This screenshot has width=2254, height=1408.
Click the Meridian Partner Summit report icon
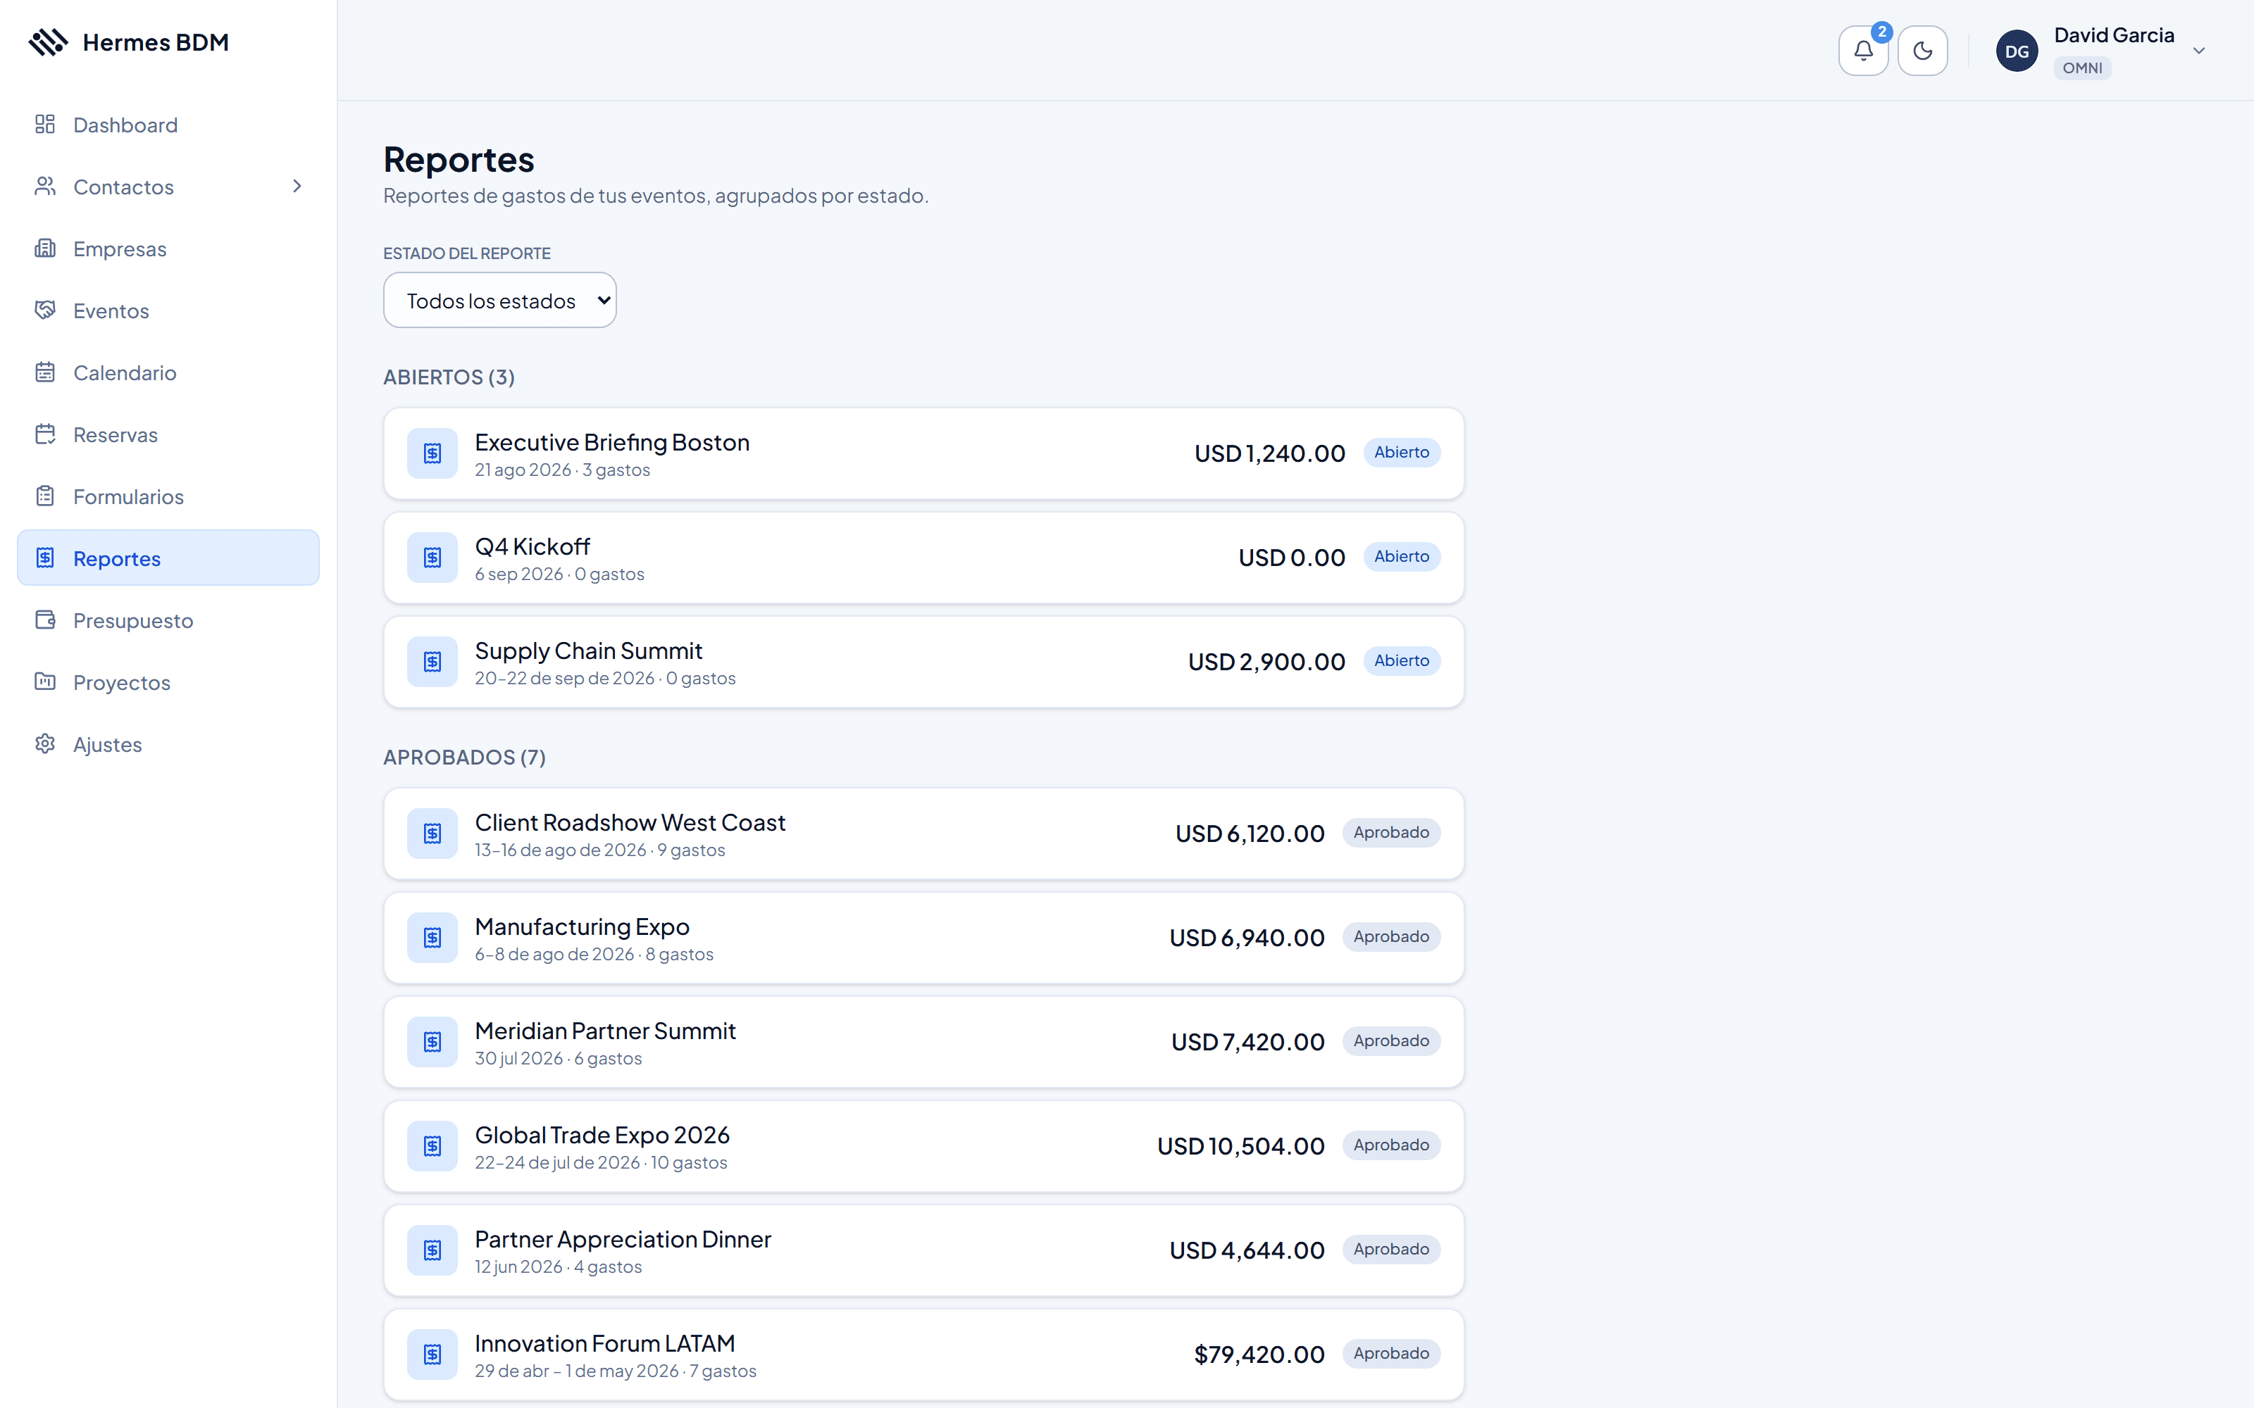[x=432, y=1042]
